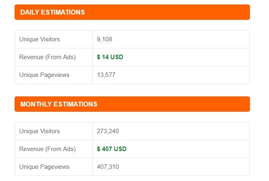
Task: Select the daily Unique Pageviews label
Action: point(44,75)
